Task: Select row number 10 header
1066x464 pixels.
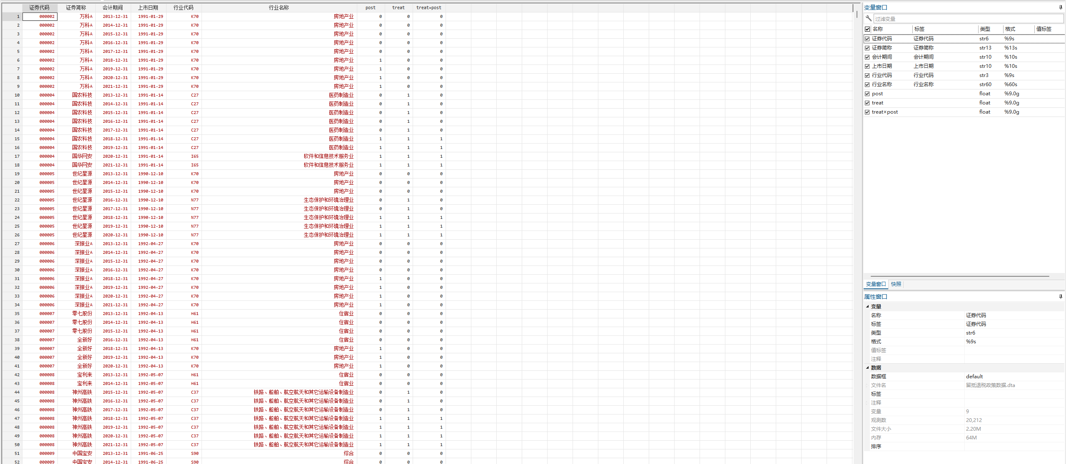Action: coord(12,95)
